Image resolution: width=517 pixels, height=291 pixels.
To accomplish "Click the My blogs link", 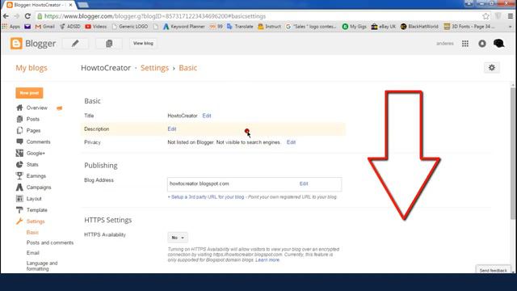I will [32, 68].
